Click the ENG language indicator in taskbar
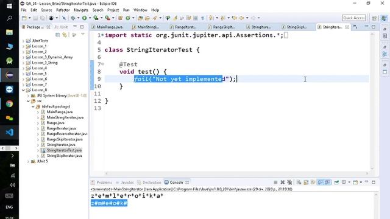This screenshot has height=219, width=390. pyautogui.click(x=9, y=207)
